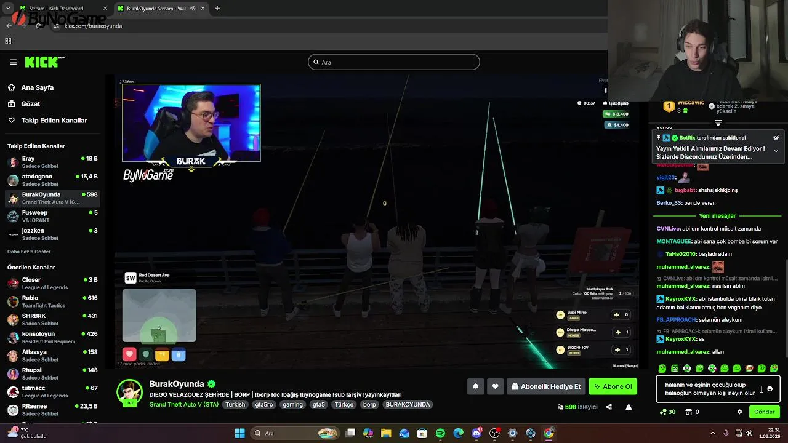Open the RRaenee channel
This screenshot has height=443, width=788.
(52, 410)
